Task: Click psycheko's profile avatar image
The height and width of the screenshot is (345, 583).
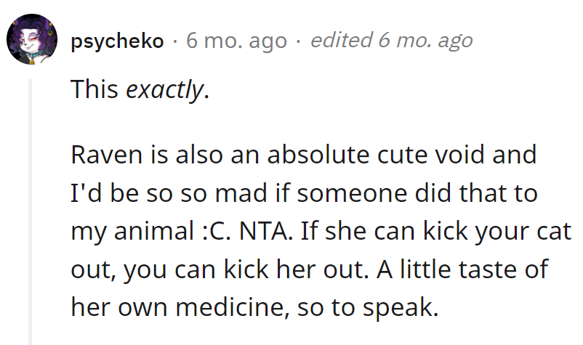Action: point(32,41)
